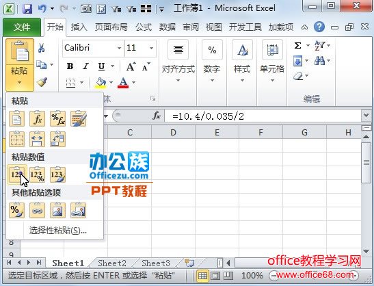This screenshot has height=286, width=374.
Task: Expand the formula bar with the chevron
Action: pos(366,116)
